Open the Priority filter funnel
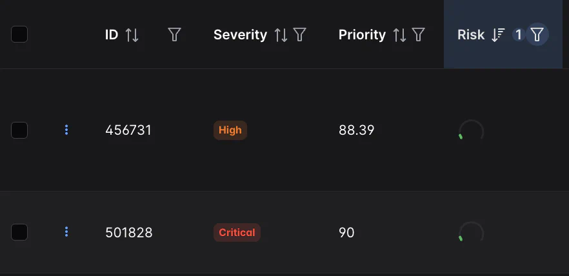The image size is (569, 276). click(419, 35)
